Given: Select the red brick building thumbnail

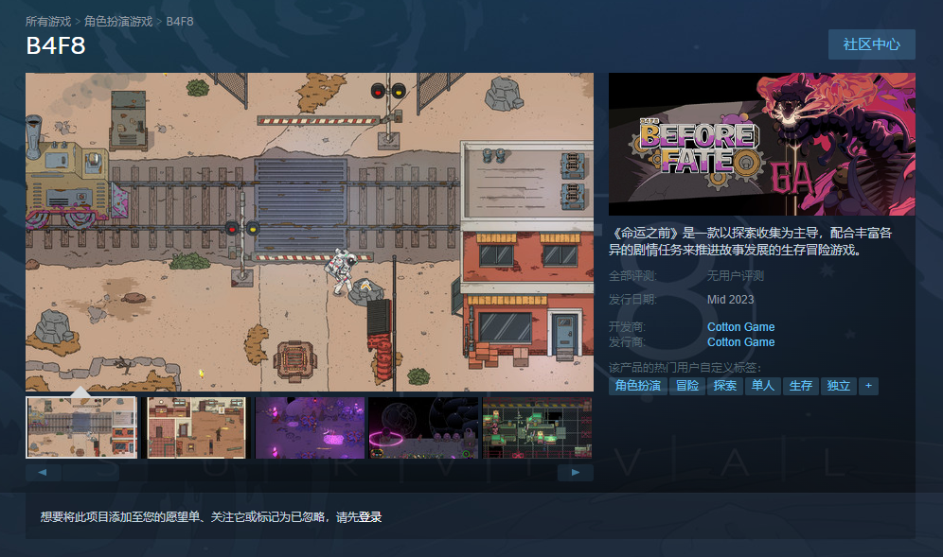Looking at the screenshot, I should (x=196, y=427).
